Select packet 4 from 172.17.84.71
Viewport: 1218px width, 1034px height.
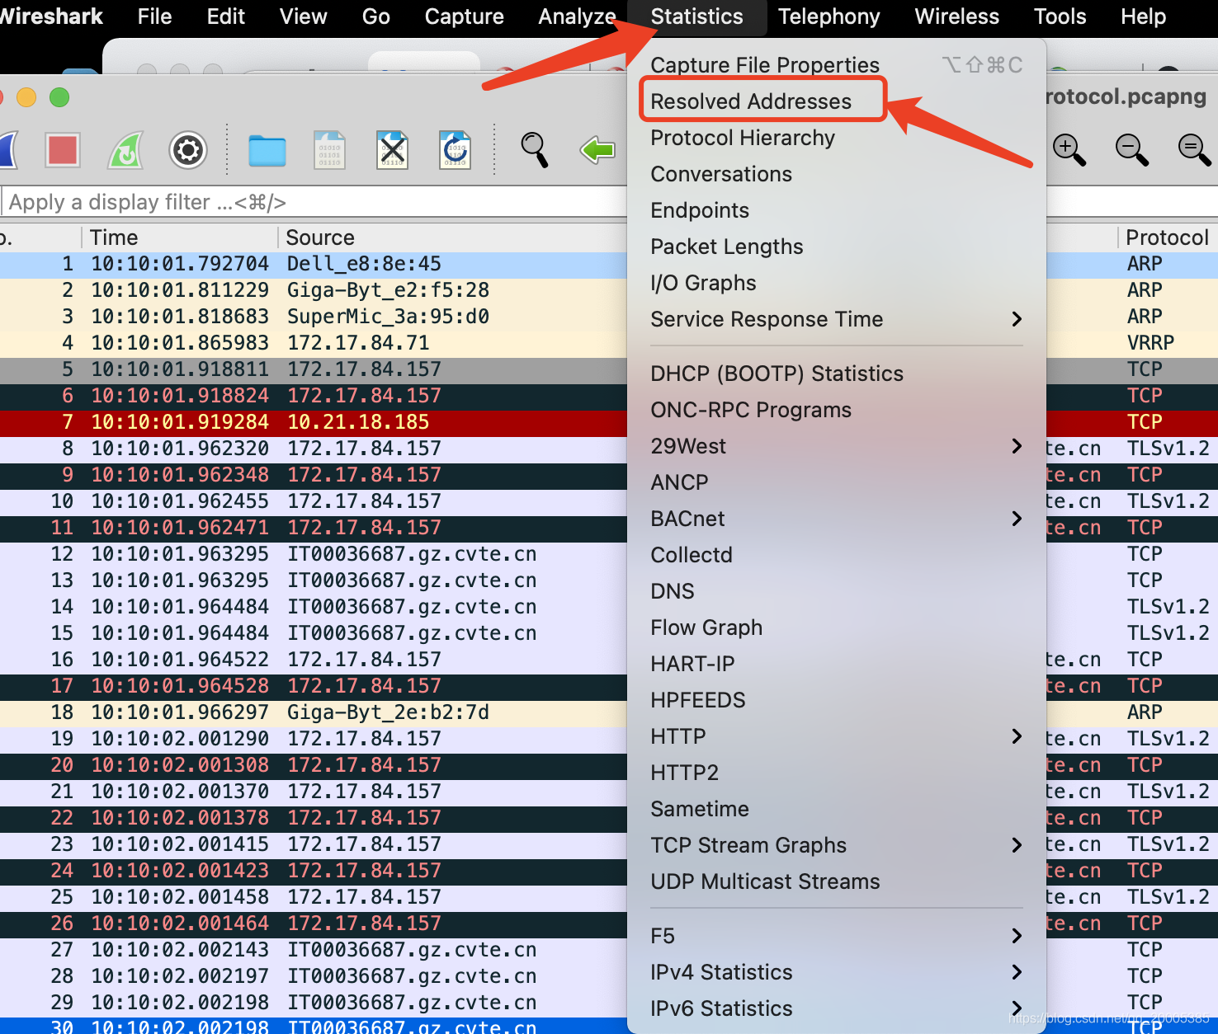point(314,343)
